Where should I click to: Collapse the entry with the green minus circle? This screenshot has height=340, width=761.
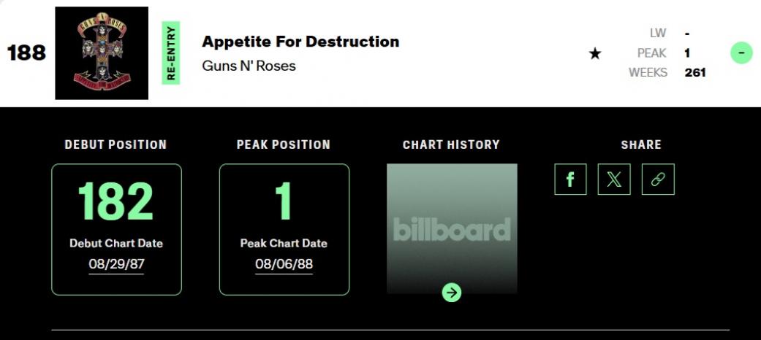[x=741, y=53]
